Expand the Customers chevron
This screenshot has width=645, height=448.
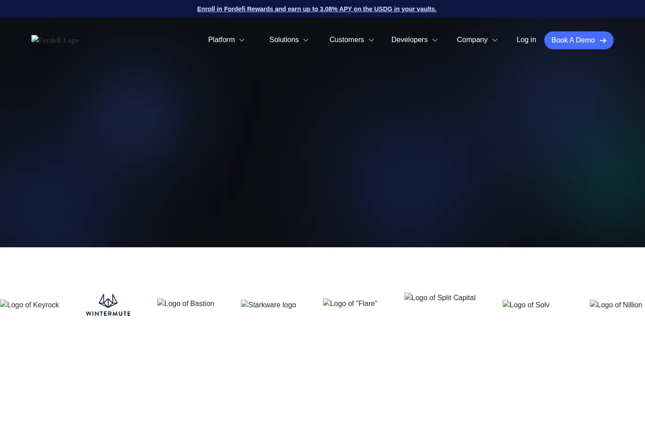(x=371, y=40)
